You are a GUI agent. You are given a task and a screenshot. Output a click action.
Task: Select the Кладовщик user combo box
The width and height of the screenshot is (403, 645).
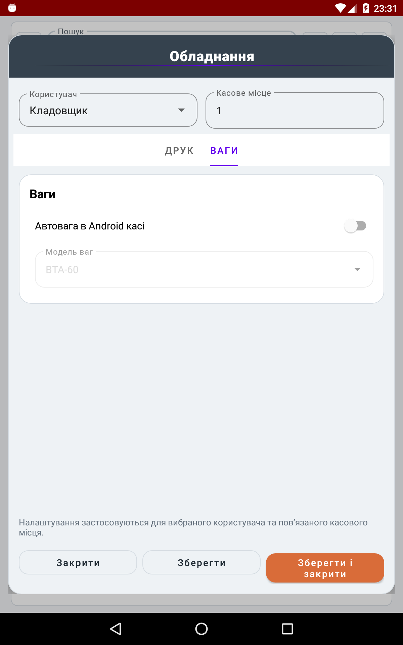(x=108, y=110)
